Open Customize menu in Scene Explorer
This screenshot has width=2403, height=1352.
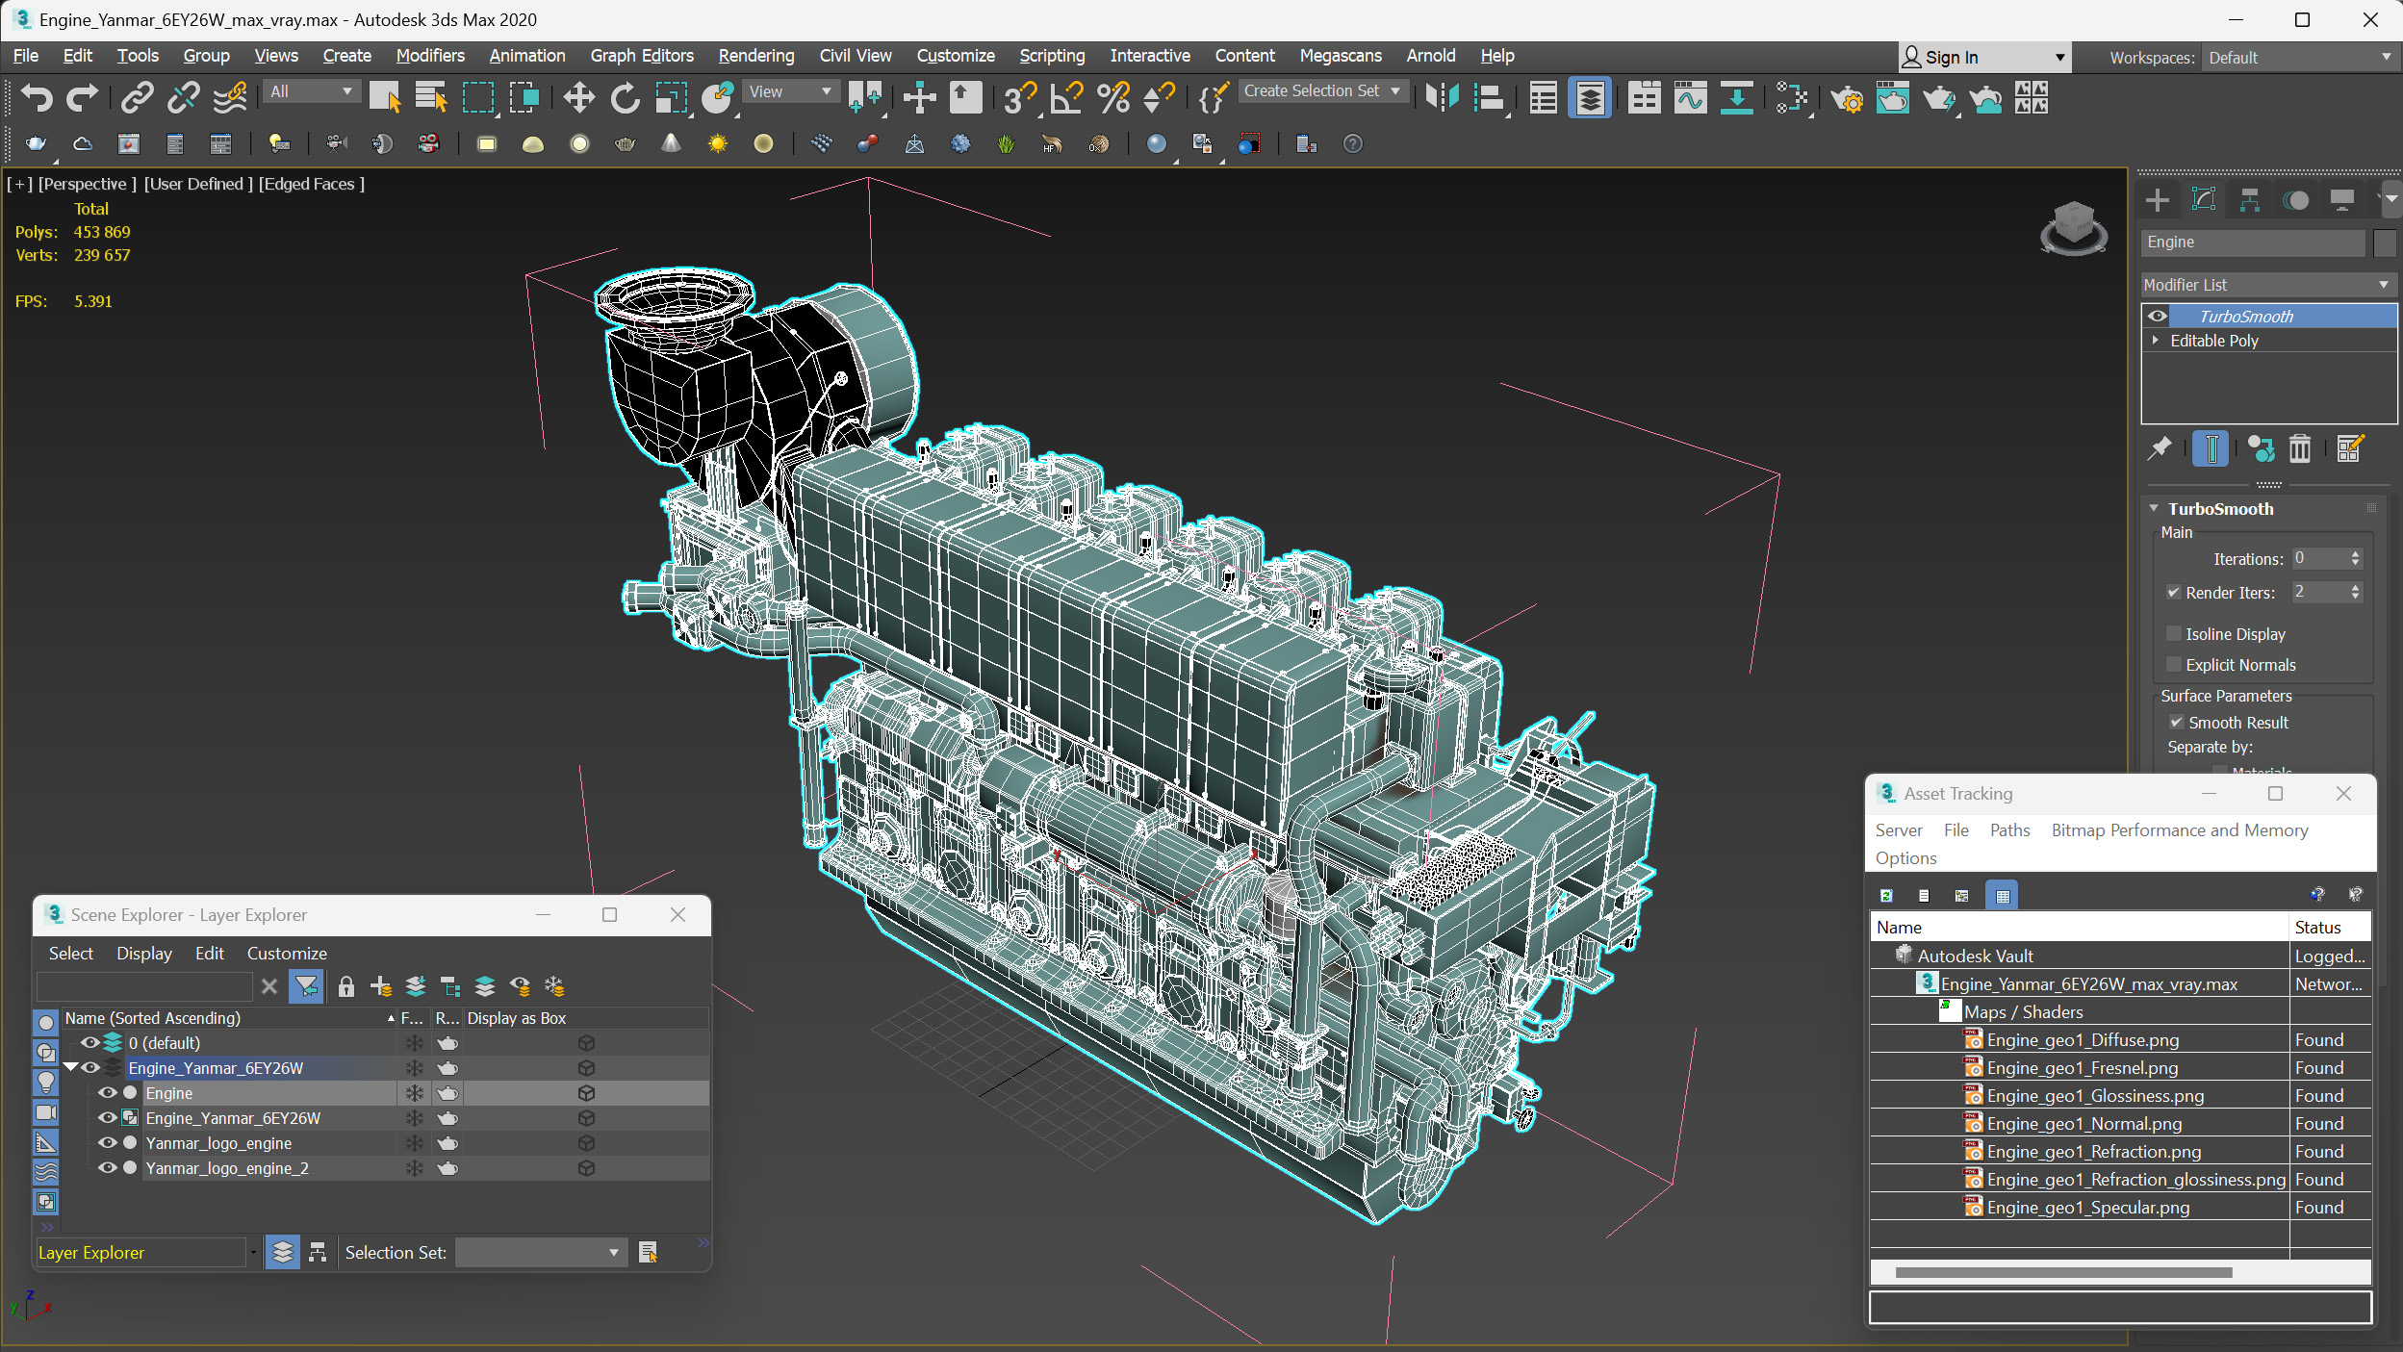(x=287, y=953)
